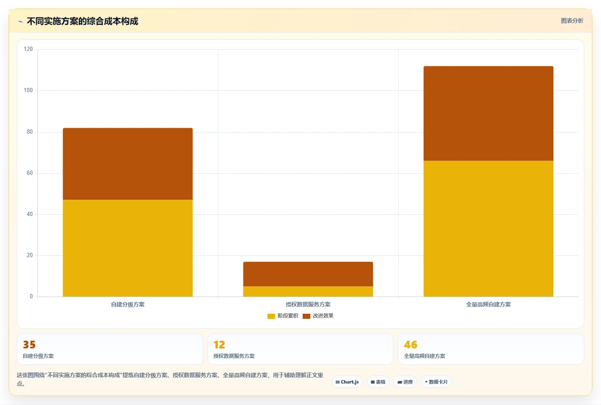Image resolution: width=601 pixels, height=405 pixels.
Task: Select the 自建分级方案 yellow bar segment
Action: 128,248
